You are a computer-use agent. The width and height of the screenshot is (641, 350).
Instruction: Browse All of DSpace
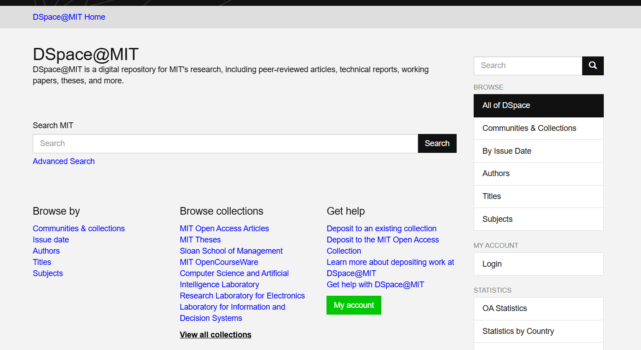click(x=506, y=105)
